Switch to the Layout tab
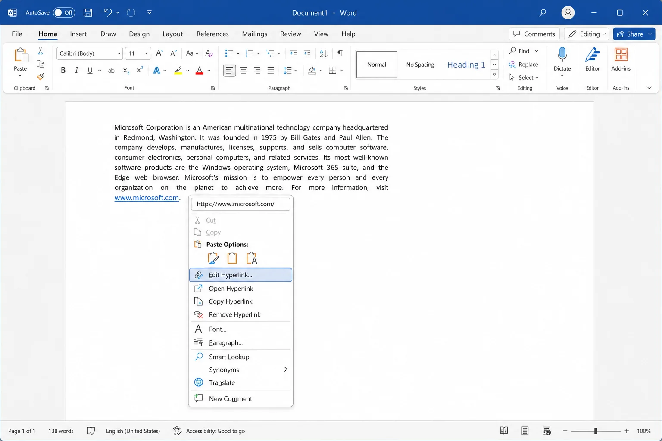Screen dimensions: 662x441 click(x=172, y=34)
